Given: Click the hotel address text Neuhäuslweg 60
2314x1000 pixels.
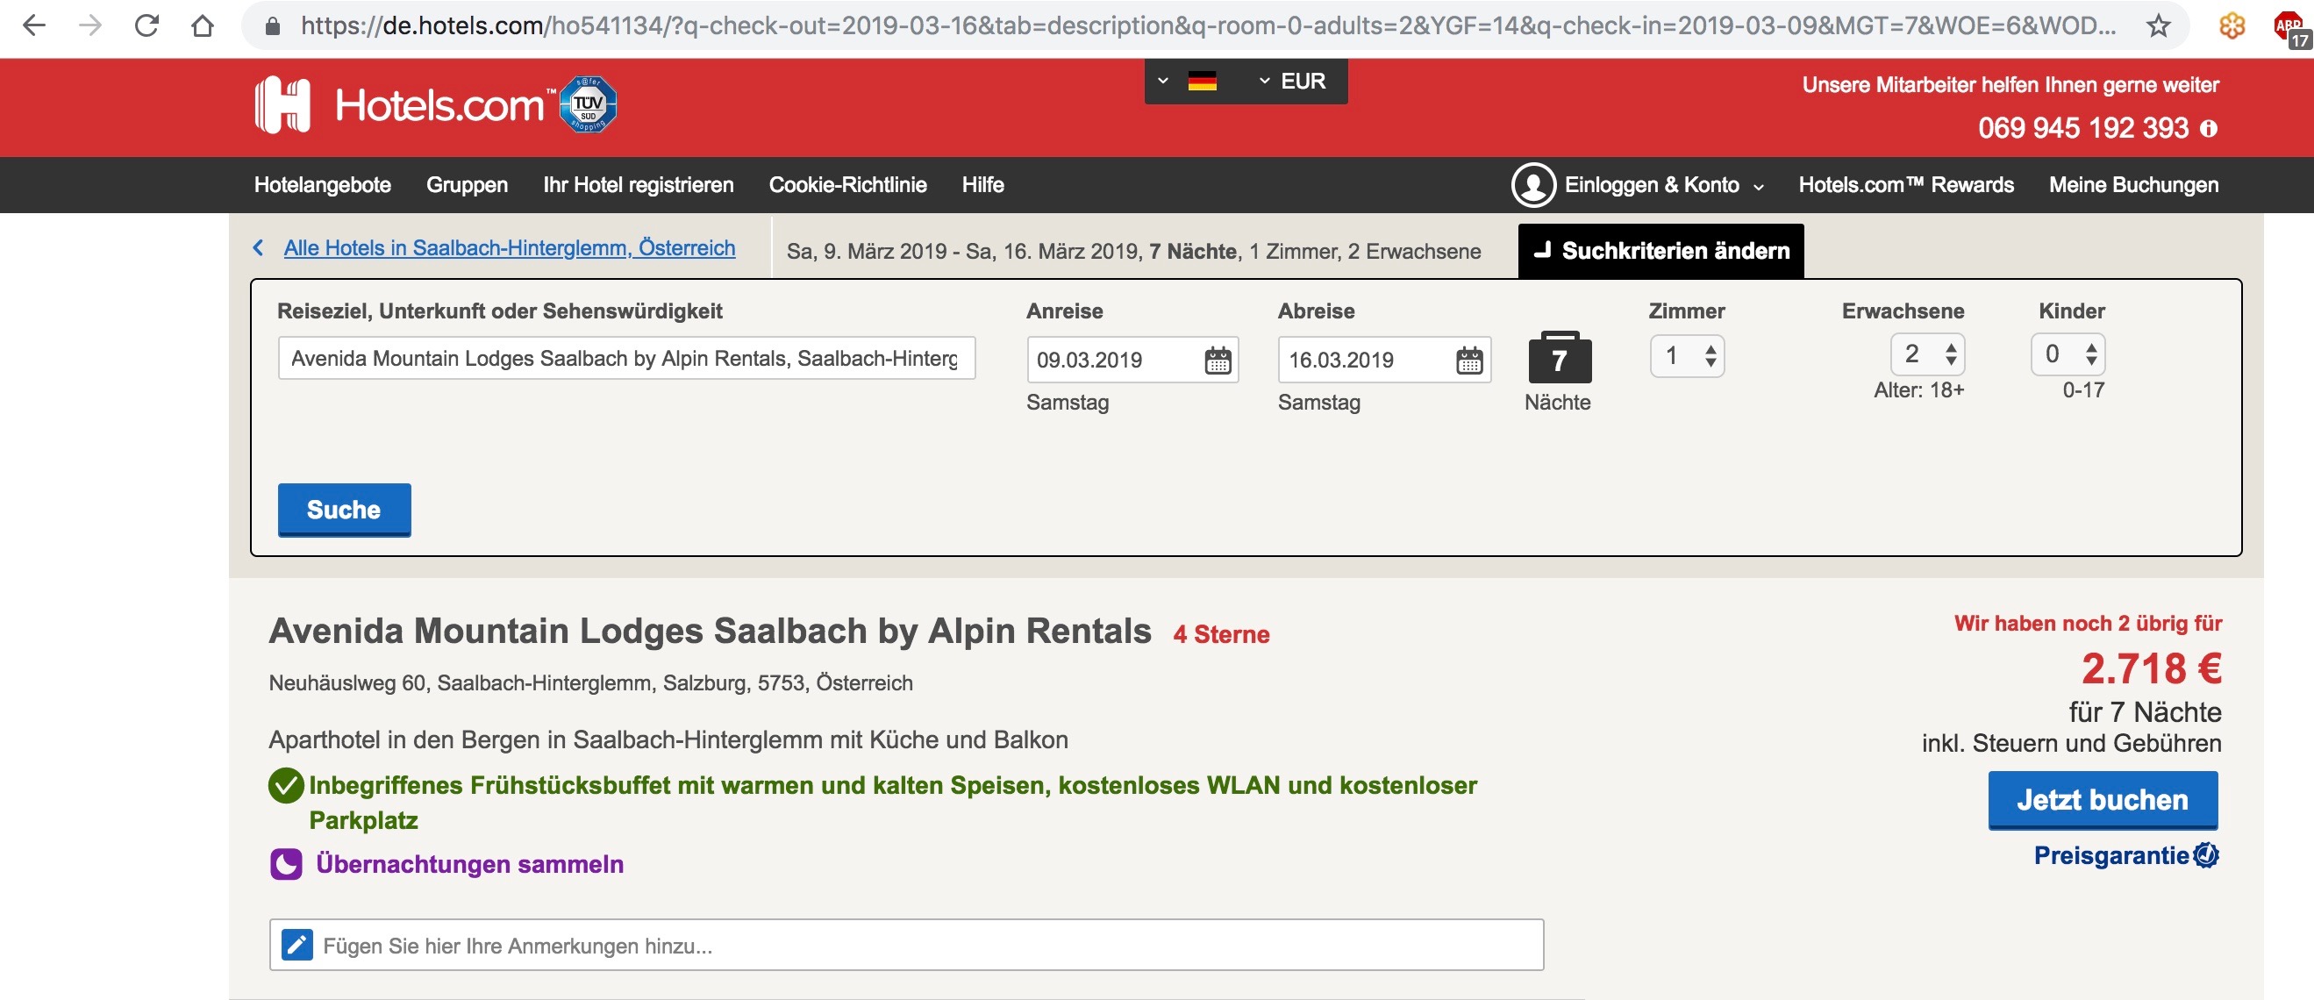Looking at the screenshot, I should 590,682.
